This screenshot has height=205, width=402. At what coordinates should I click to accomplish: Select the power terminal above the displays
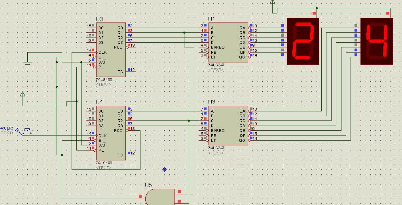[273, 2]
